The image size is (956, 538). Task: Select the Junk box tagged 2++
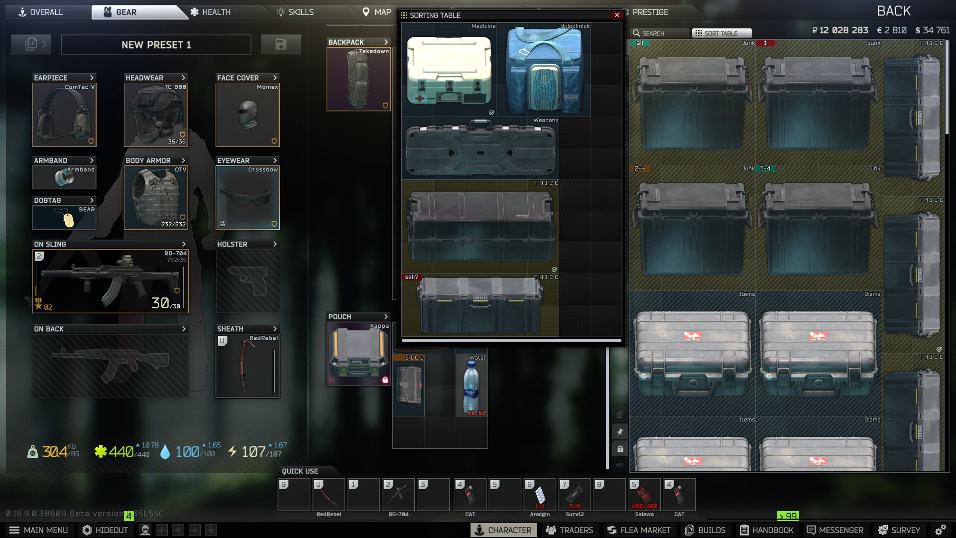[x=693, y=228]
